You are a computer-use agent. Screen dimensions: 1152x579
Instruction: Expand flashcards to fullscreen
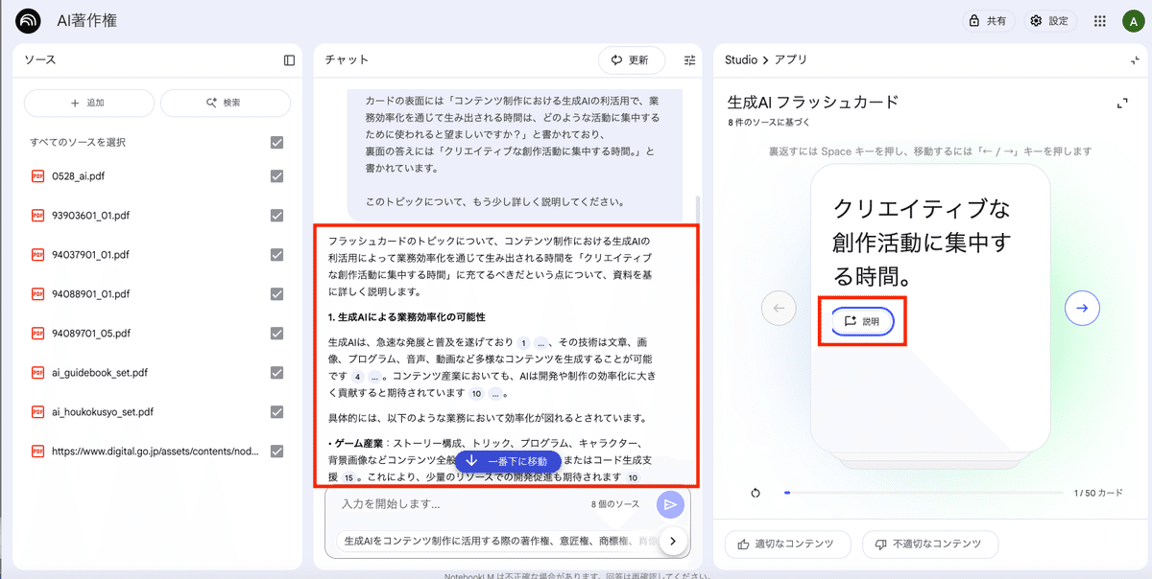[1121, 103]
